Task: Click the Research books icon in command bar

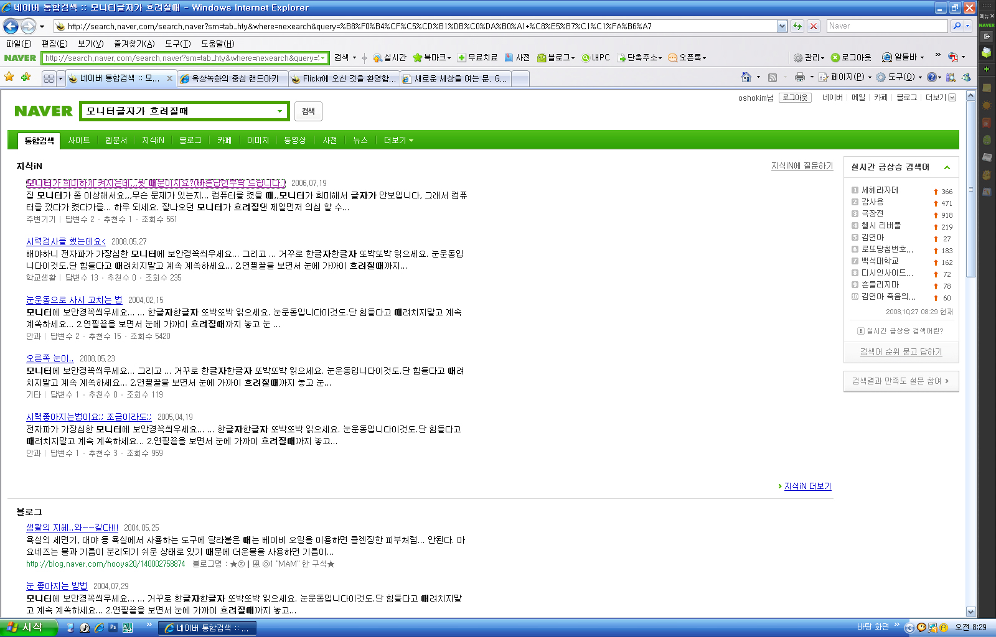Action: 951,77
